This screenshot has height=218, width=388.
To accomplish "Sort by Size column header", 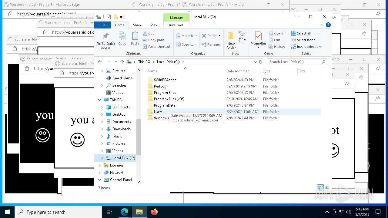I will tap(309, 71).
